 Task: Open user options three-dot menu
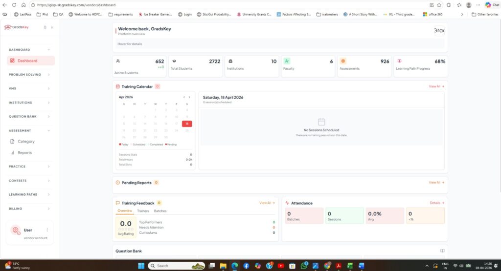47,230
